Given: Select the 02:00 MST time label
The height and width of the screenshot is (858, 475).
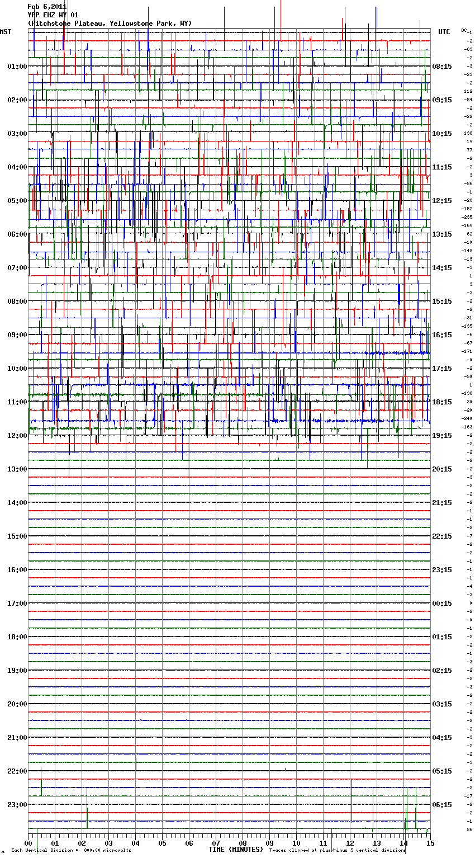Looking at the screenshot, I should pos(17,100).
